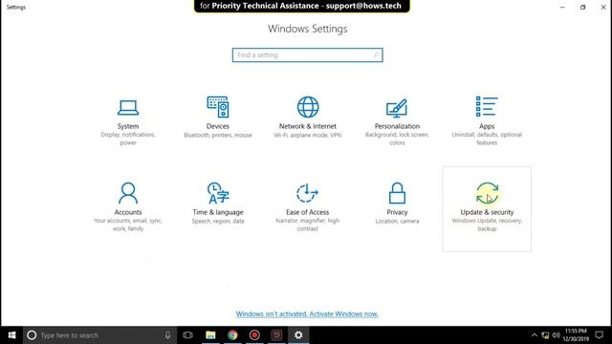Image resolution: width=612 pixels, height=344 pixels.
Task: Open the System settings laptop icon
Action: (x=128, y=108)
